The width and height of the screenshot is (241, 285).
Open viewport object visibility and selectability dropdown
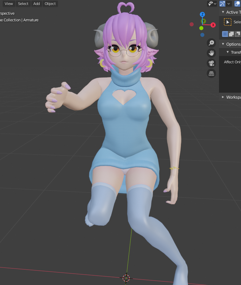coord(212,4)
